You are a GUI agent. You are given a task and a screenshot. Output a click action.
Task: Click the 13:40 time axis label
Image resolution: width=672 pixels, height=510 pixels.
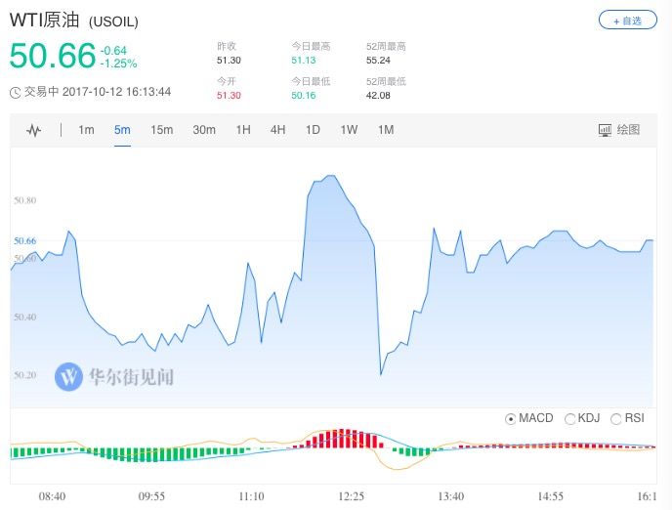click(x=451, y=496)
